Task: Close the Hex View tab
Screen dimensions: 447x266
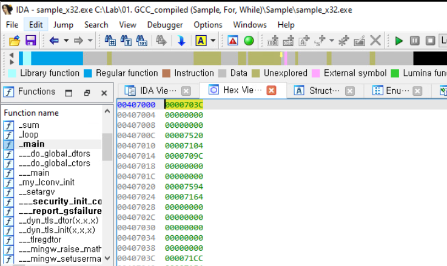Action: [x=271, y=90]
